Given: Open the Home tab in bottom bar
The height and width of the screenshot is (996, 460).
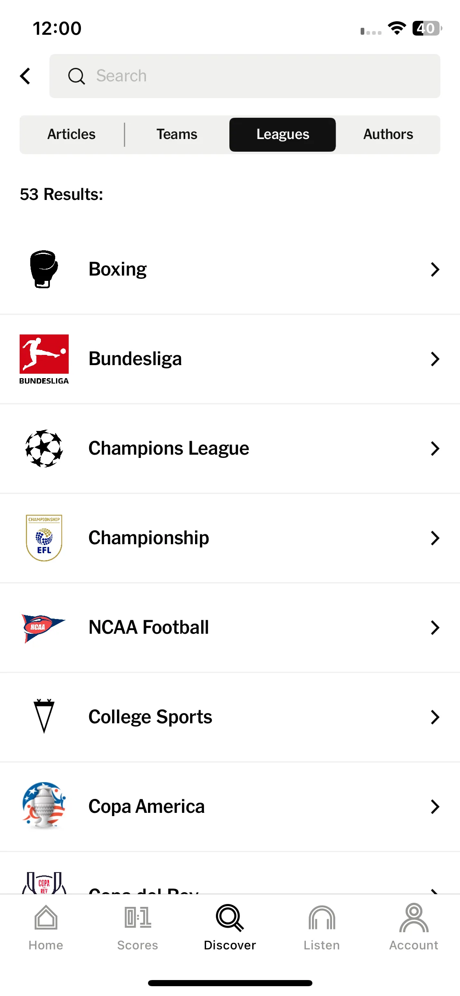Looking at the screenshot, I should point(46,927).
